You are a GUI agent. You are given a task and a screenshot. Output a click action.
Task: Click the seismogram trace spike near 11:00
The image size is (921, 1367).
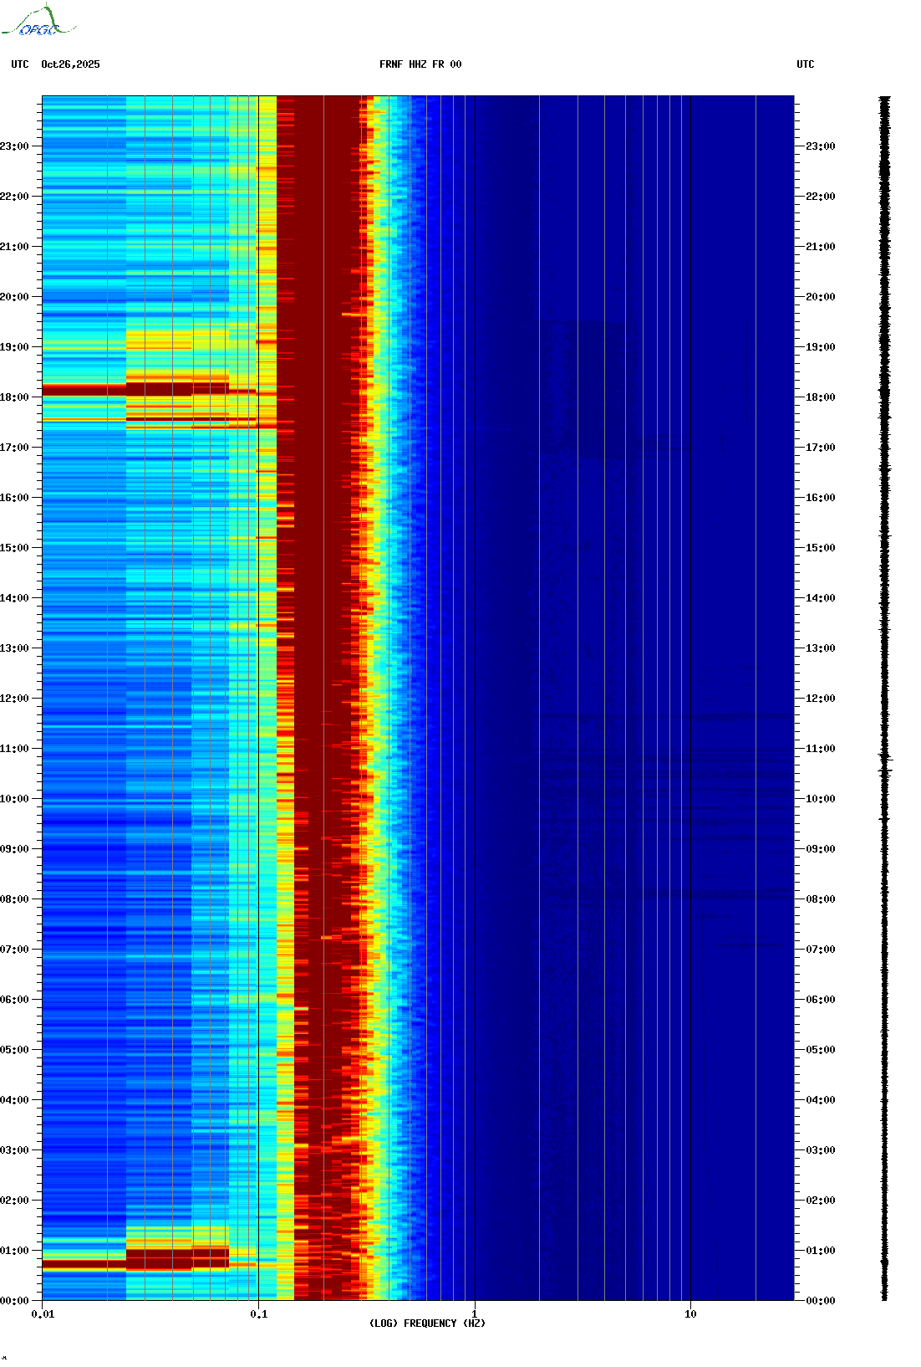885,760
